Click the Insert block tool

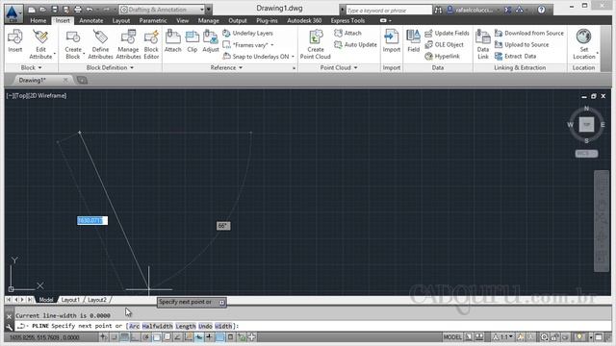point(15,40)
